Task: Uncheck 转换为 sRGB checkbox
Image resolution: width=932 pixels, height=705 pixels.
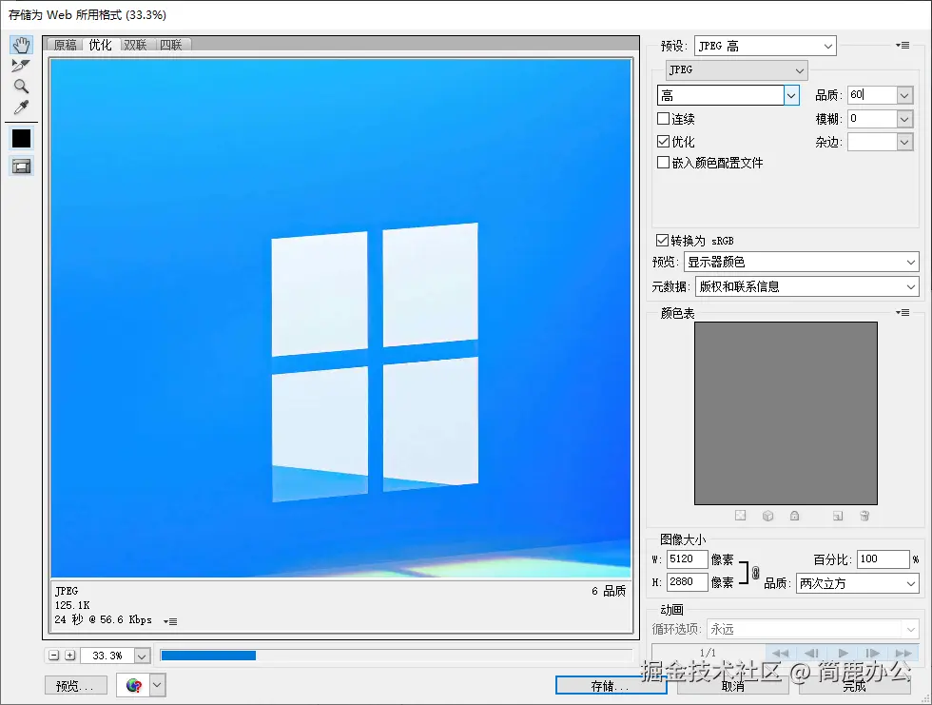Action: (662, 240)
